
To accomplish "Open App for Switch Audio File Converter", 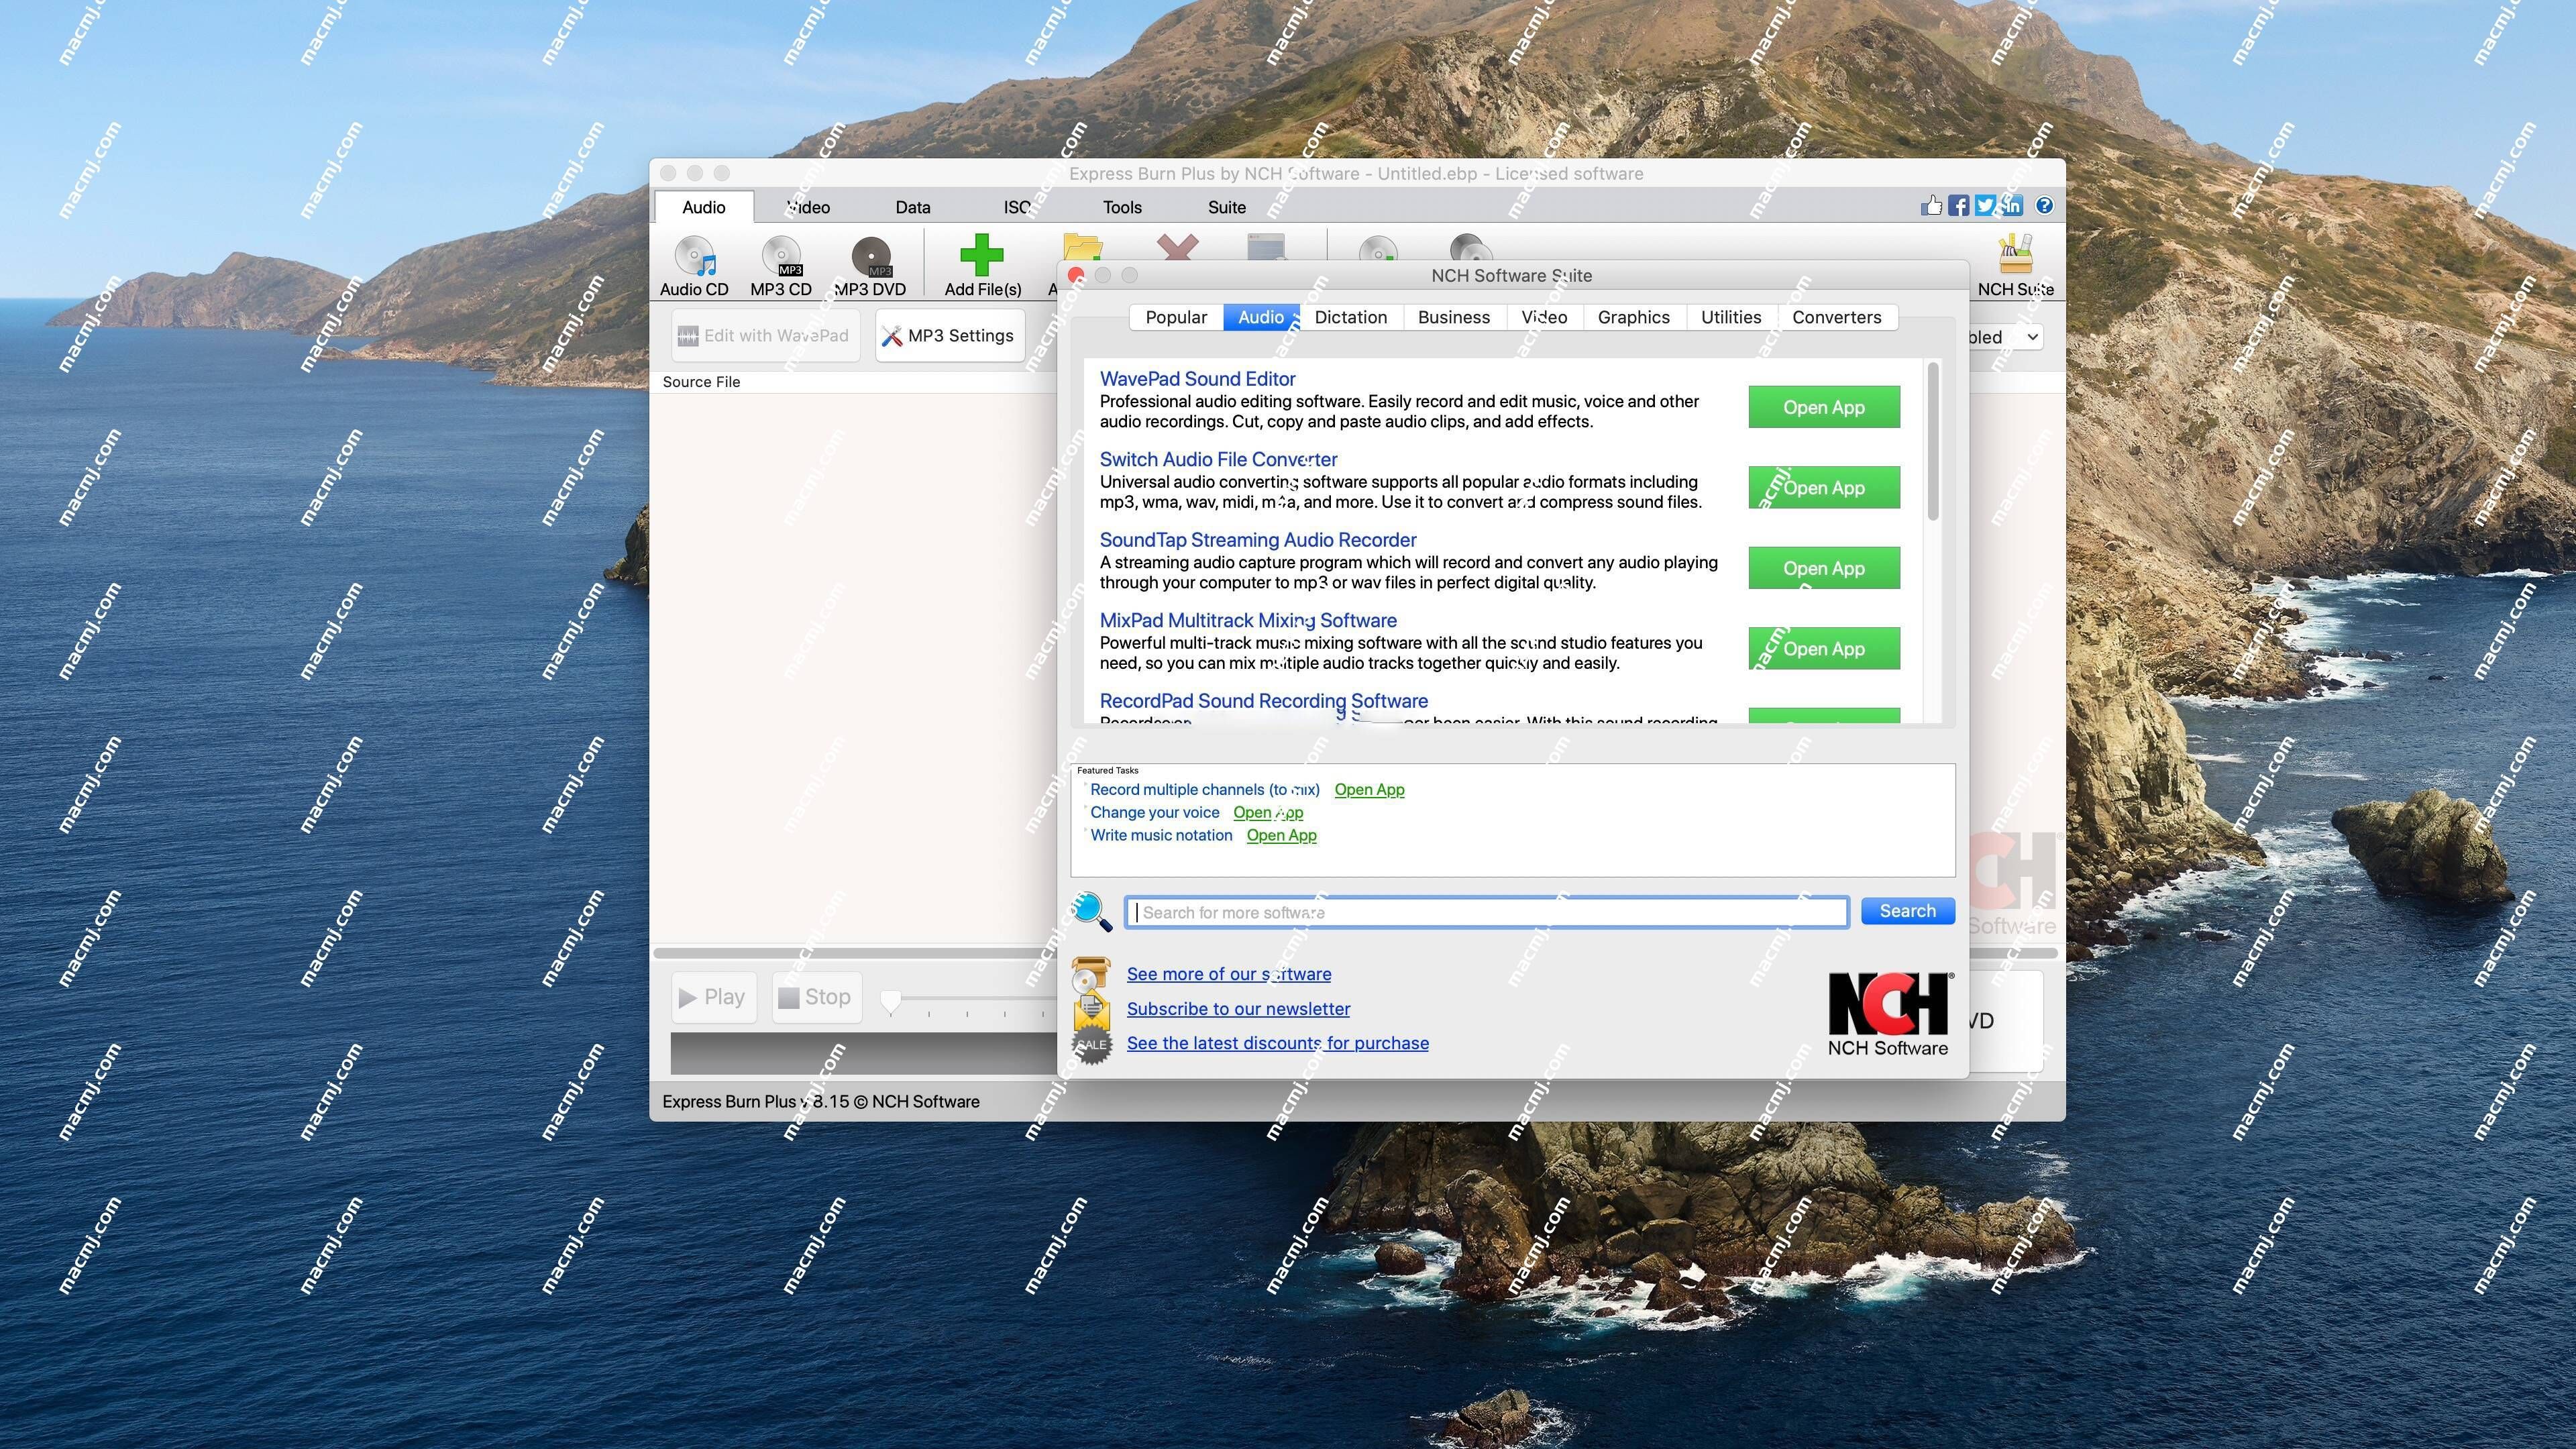I will coord(1823,487).
